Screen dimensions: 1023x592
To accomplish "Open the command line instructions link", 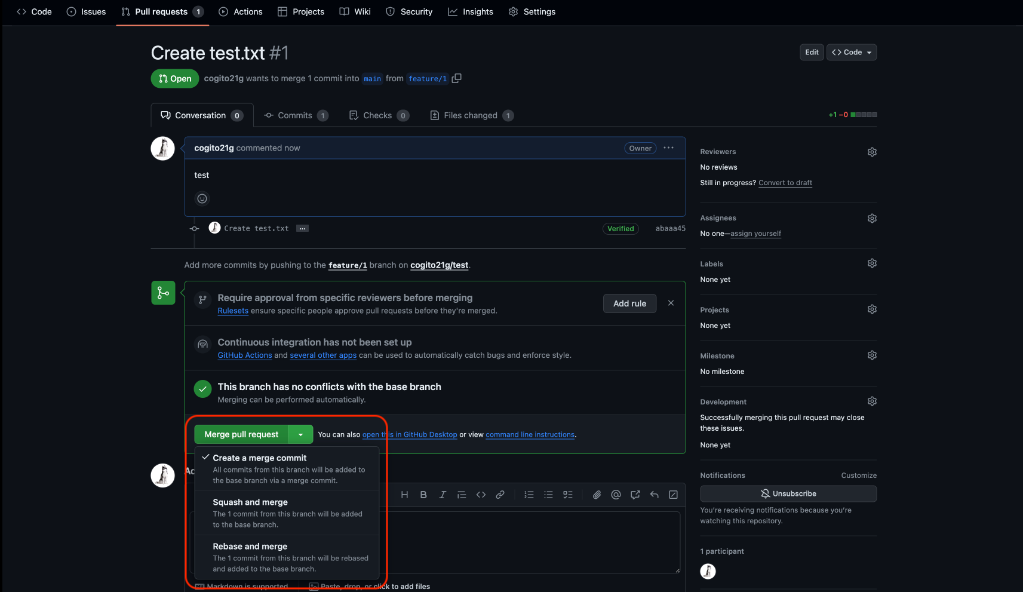I will [530, 434].
